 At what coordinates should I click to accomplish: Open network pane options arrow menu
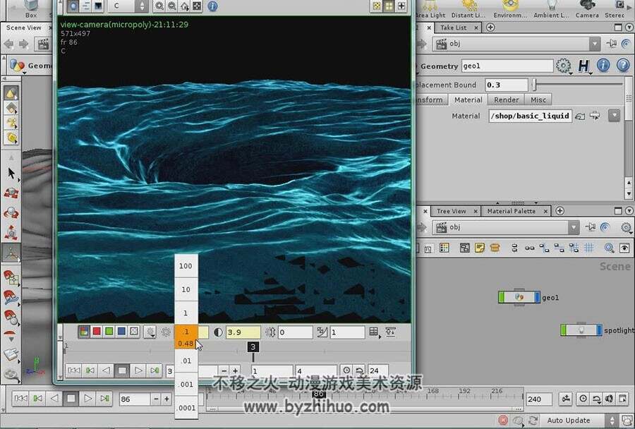coord(629,211)
